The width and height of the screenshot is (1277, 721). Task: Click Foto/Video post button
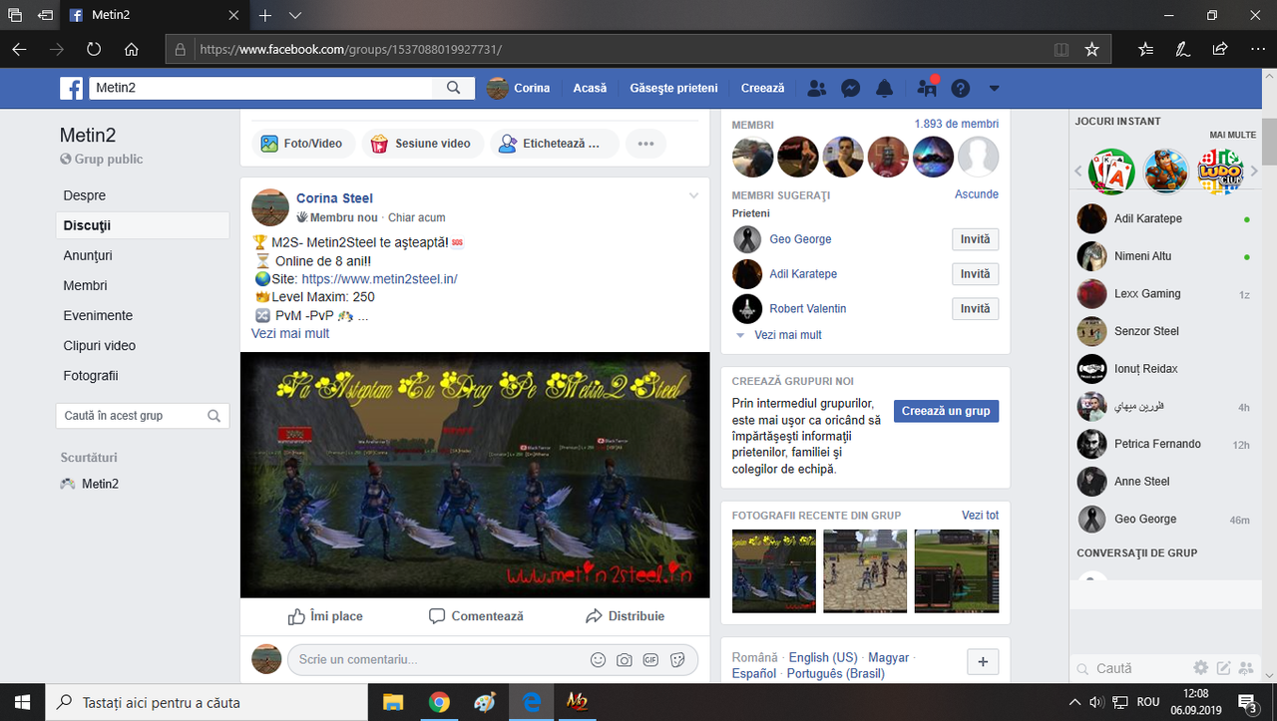pos(302,144)
